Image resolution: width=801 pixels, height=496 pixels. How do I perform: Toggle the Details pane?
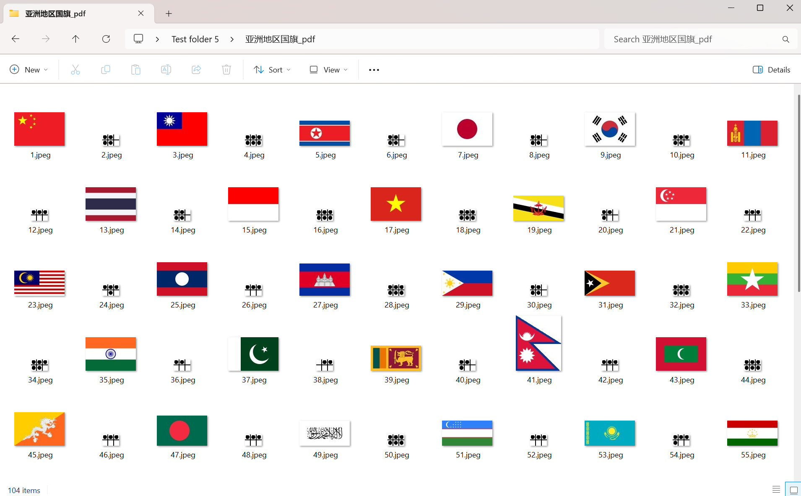click(772, 70)
